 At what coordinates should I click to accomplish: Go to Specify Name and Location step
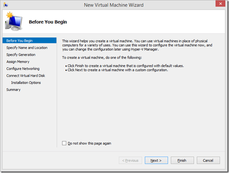pyautogui.click(x=27, y=48)
